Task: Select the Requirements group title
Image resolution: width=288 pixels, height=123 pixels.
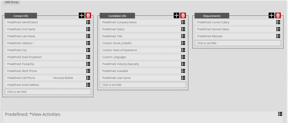Action: coord(212,16)
